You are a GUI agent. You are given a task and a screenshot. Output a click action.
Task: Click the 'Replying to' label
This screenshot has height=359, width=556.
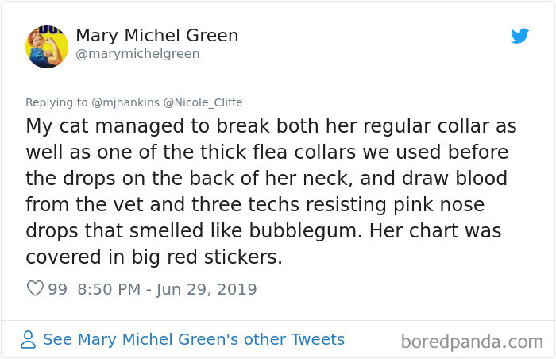(56, 102)
